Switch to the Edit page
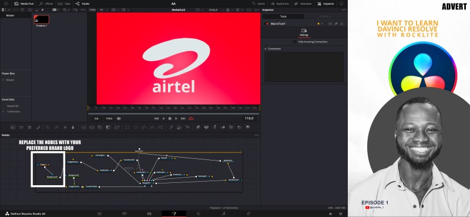 (149, 213)
